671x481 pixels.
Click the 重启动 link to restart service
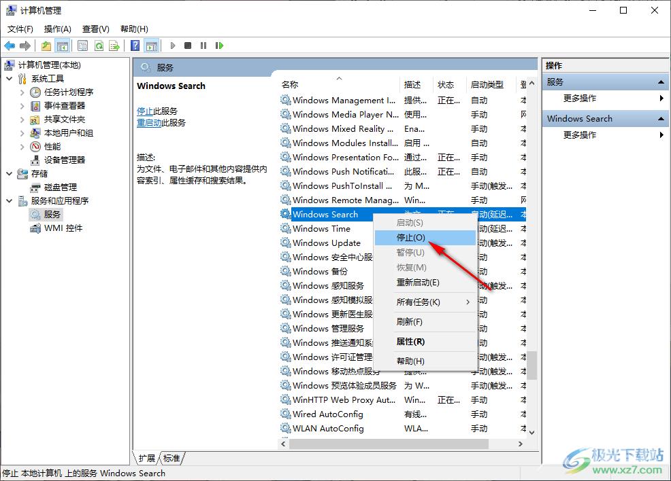[148, 122]
